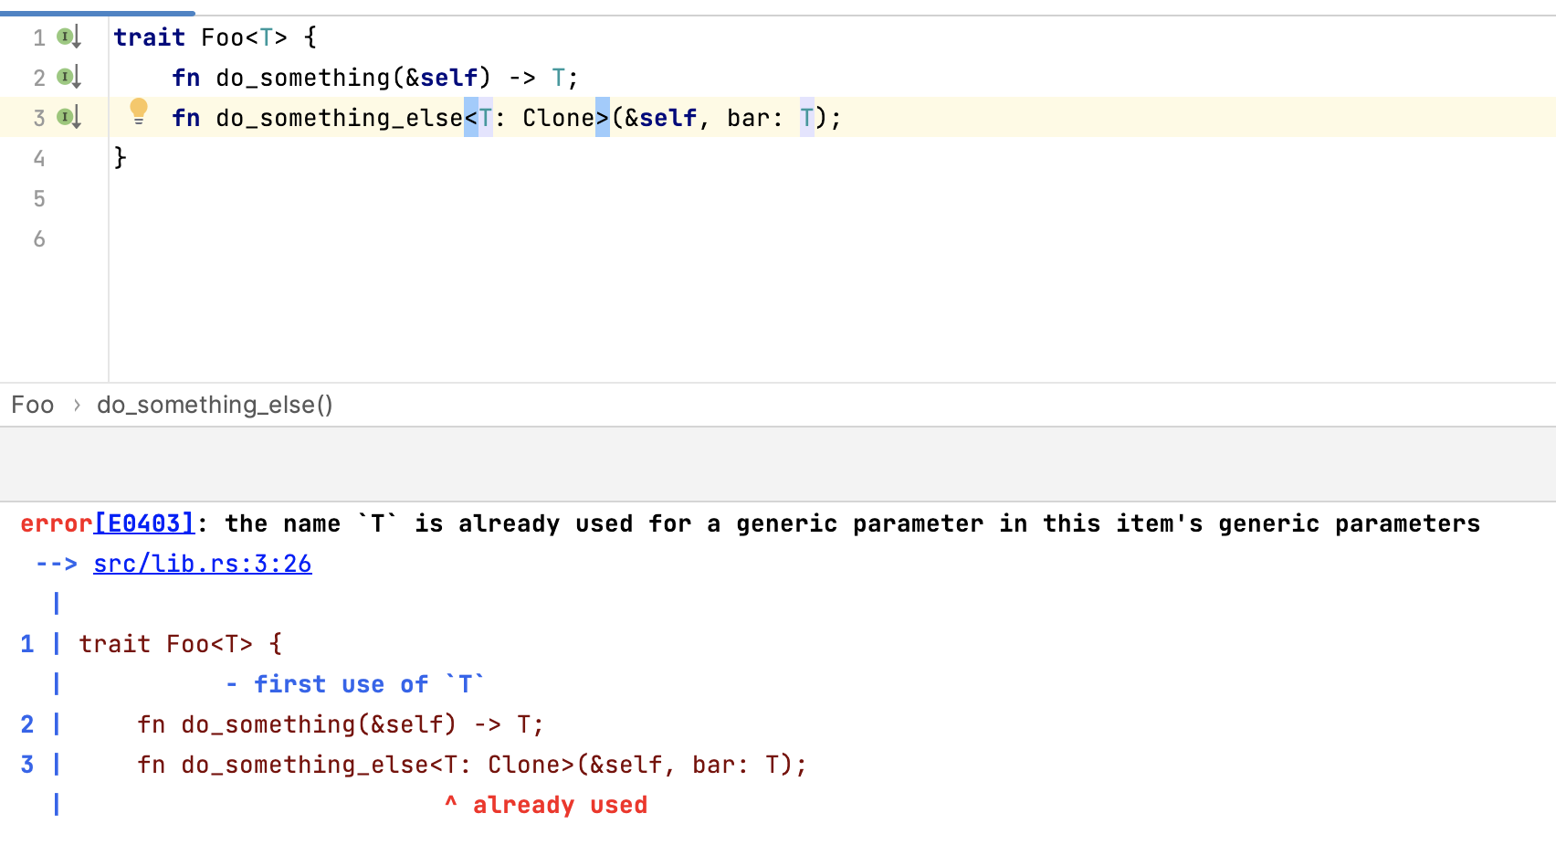The height and width of the screenshot is (866, 1556).
Task: Click the down arrow gutter icon on line 2
Action: click(77, 79)
